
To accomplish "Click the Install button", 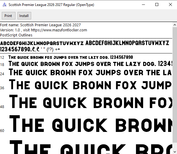I will click(x=24, y=16).
